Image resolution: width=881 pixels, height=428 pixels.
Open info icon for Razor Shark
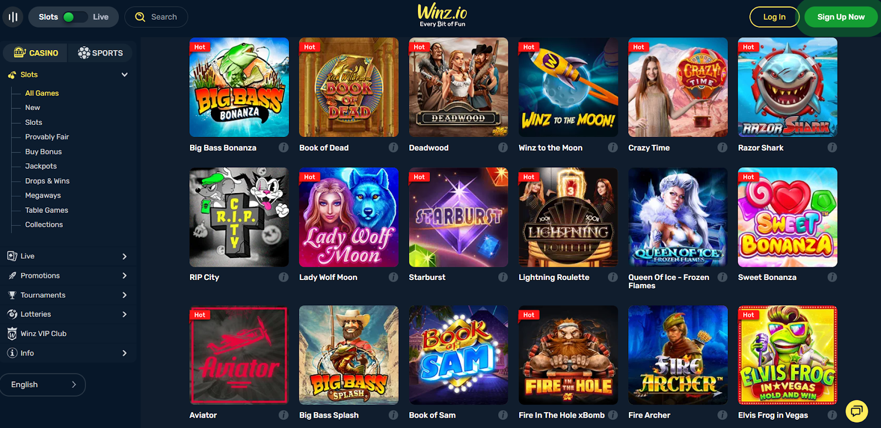click(832, 147)
